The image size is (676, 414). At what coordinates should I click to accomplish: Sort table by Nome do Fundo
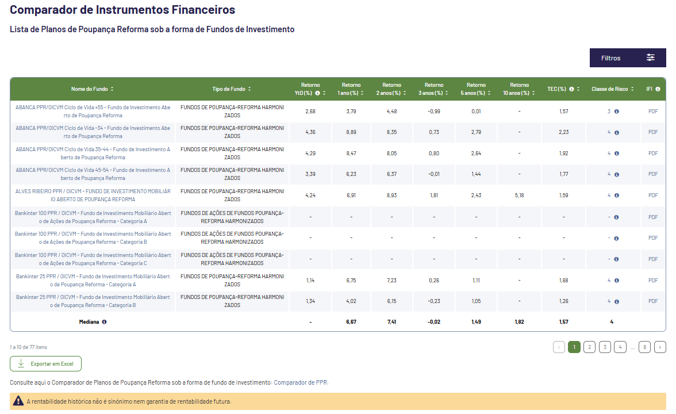tap(112, 89)
